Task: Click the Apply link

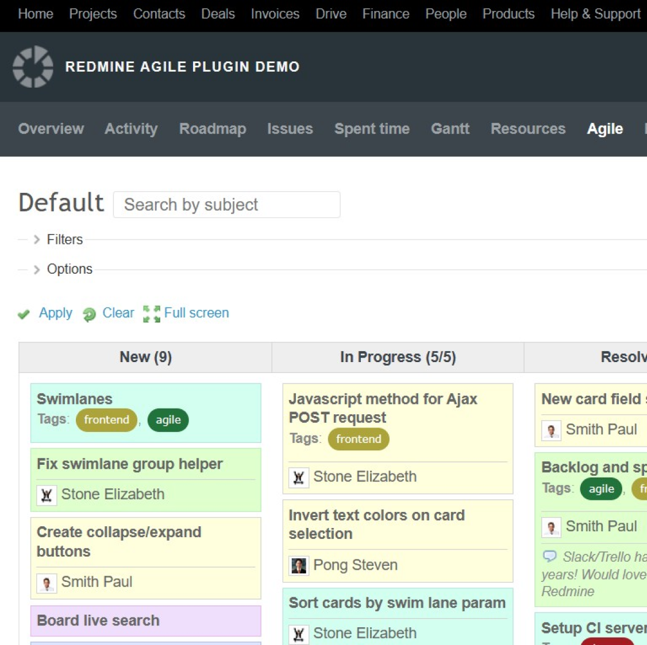Action: coord(56,313)
